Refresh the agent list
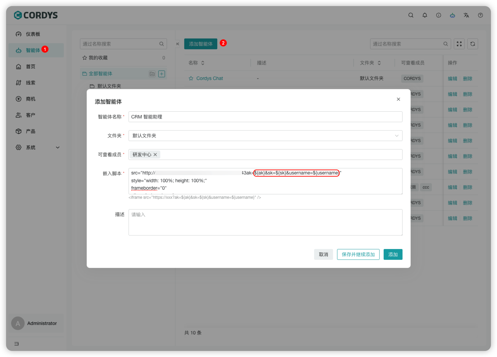 click(x=473, y=44)
